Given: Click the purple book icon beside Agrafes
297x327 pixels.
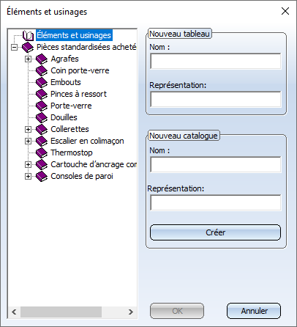Looking at the screenshot, I should point(42,59).
